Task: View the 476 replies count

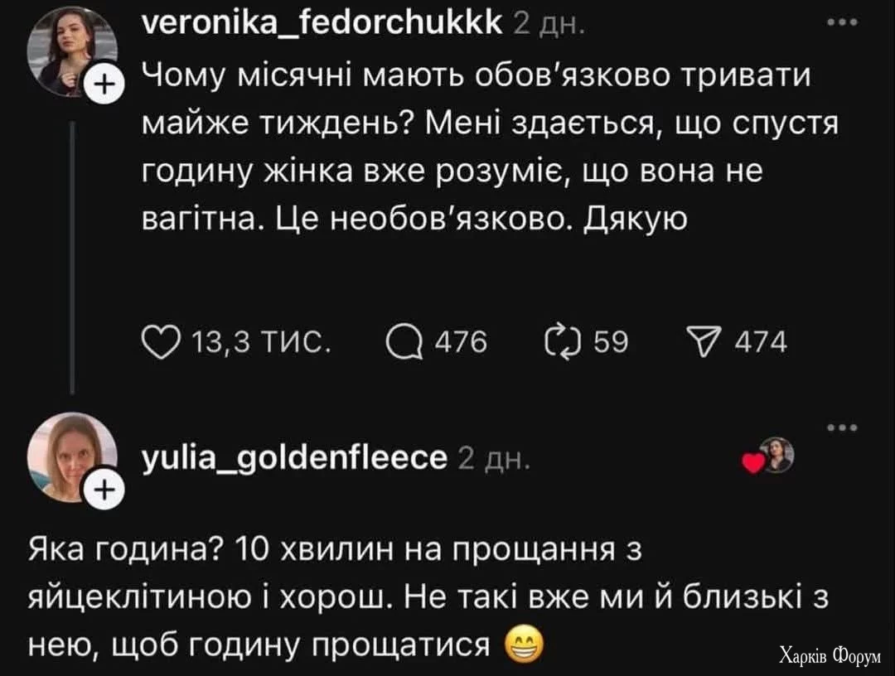Action: [462, 342]
